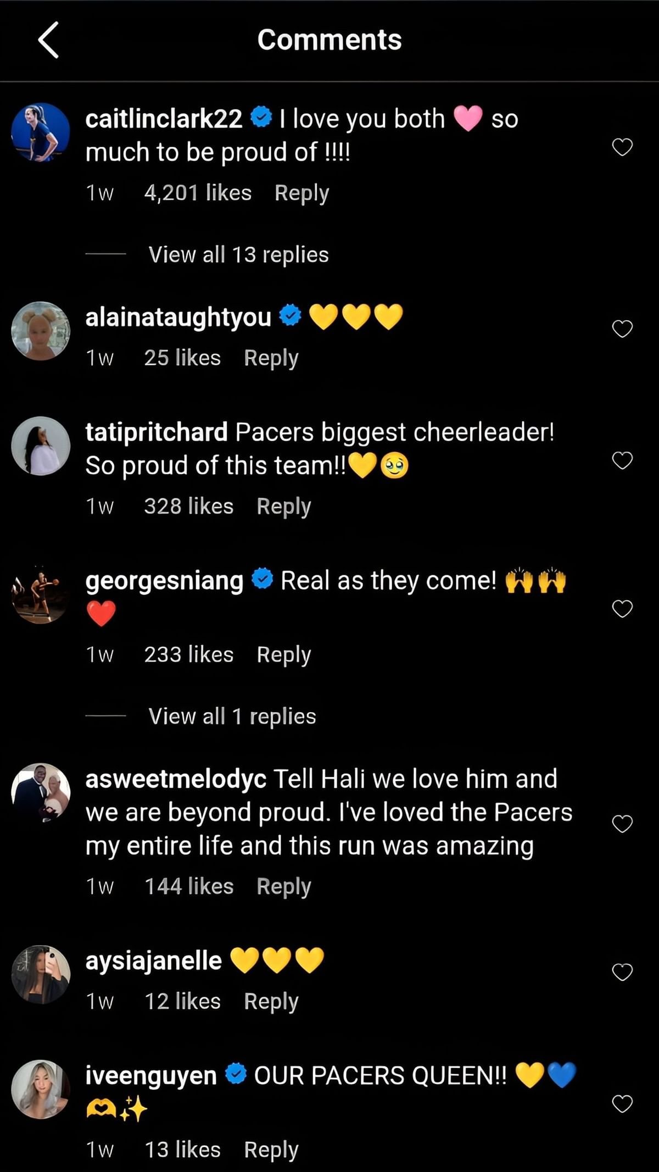The image size is (659, 1172).
Task: Open asweetmelodyc username link
Action: pyautogui.click(x=176, y=779)
